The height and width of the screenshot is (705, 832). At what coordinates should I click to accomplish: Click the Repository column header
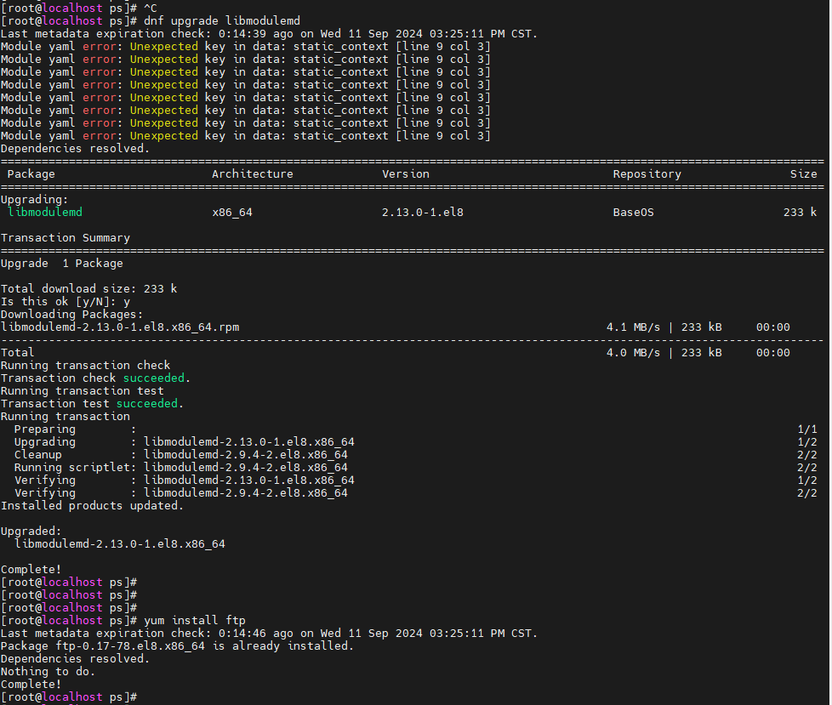pos(647,174)
